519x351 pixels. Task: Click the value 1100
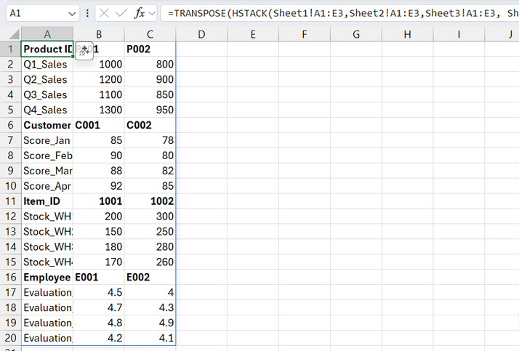[99, 94]
